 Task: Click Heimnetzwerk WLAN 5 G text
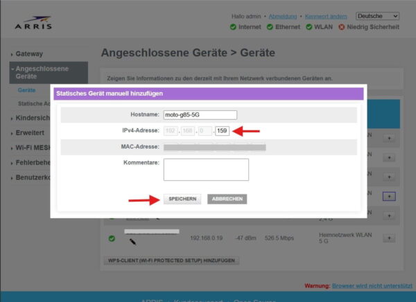pos(345,238)
